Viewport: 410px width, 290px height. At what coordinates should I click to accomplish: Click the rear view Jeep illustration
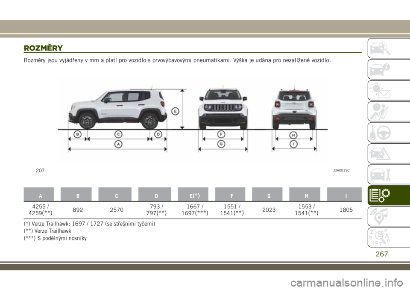(x=294, y=109)
